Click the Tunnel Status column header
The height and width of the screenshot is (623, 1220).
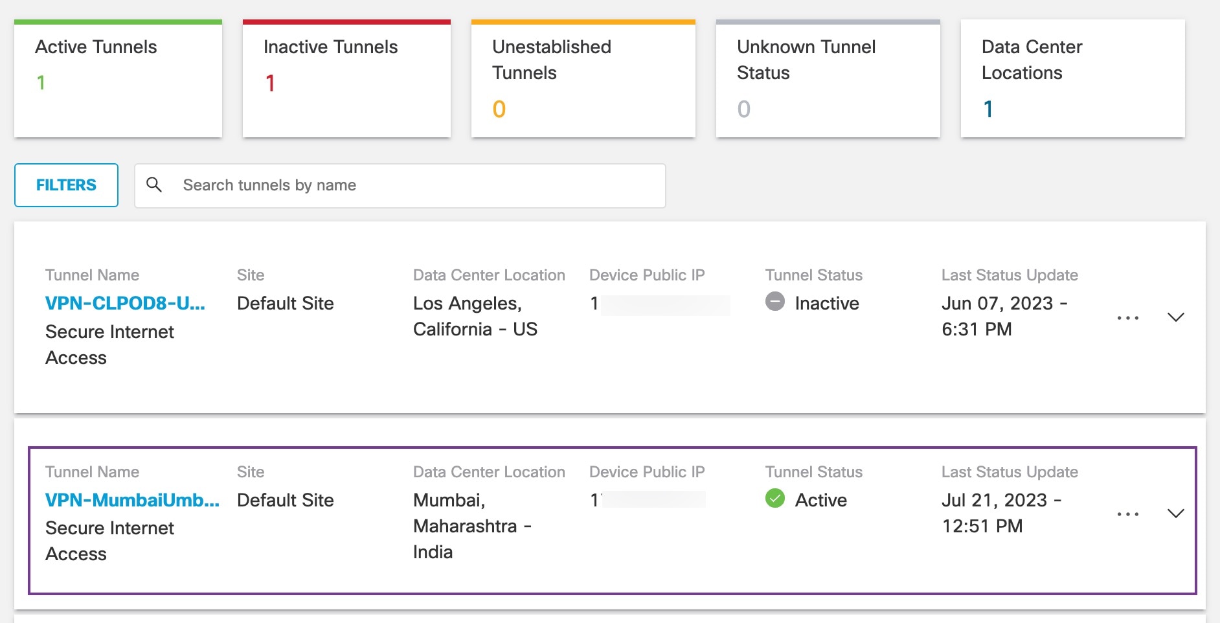pos(813,275)
